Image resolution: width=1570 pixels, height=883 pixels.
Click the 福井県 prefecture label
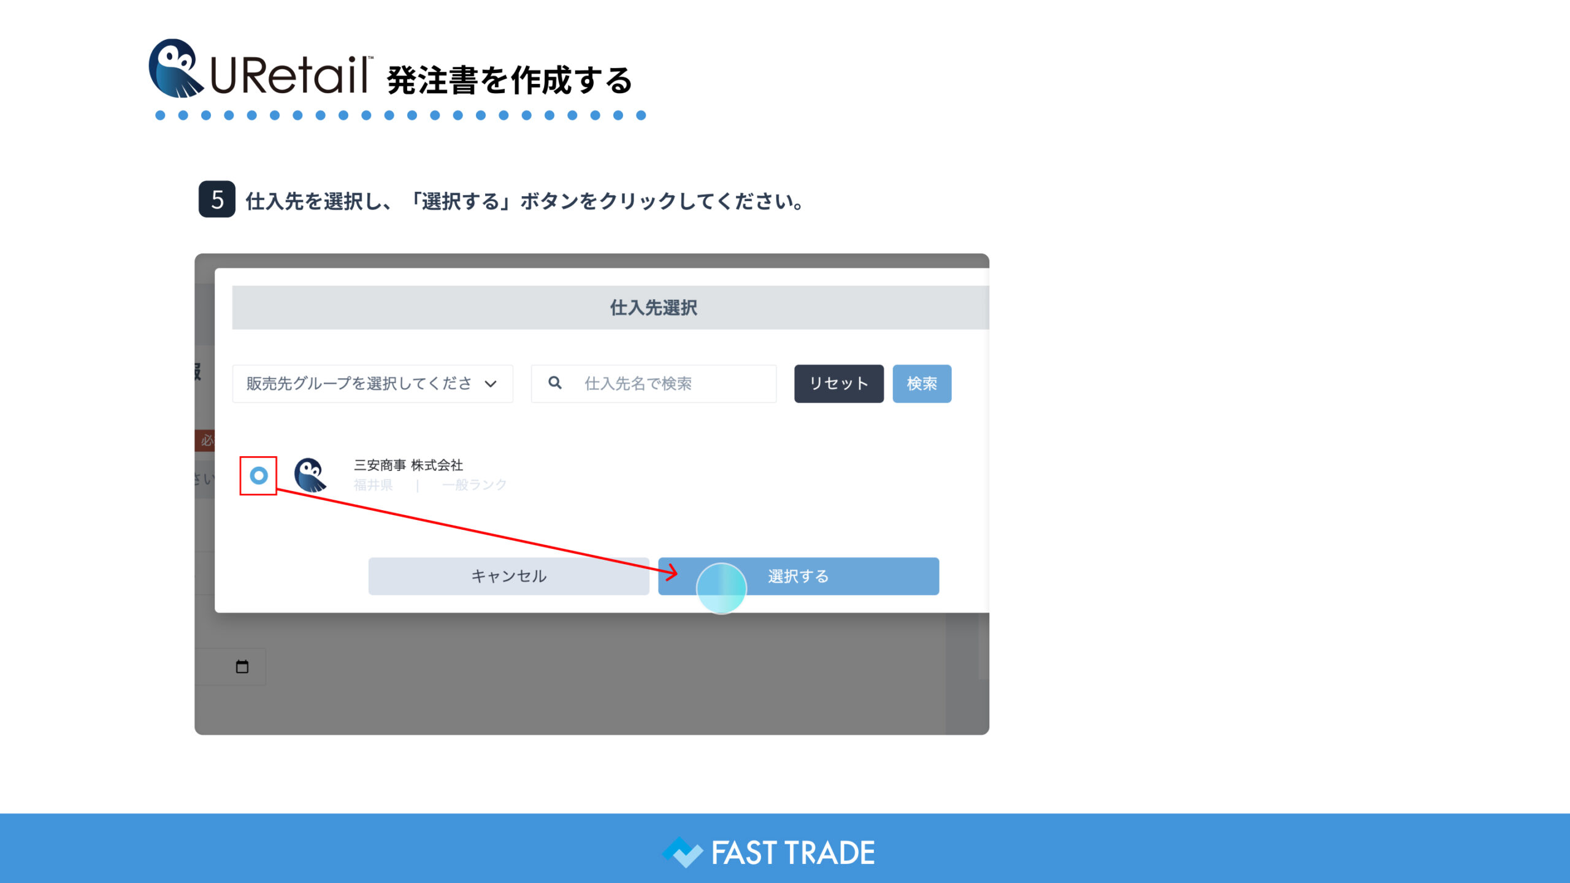coord(373,485)
